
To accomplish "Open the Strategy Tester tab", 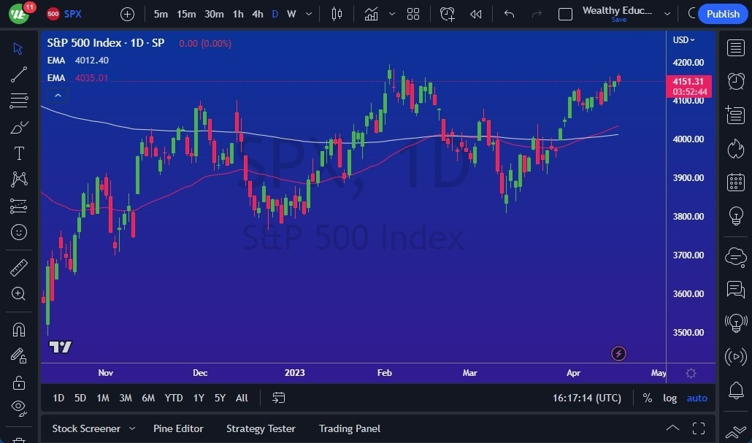I will 261,428.
